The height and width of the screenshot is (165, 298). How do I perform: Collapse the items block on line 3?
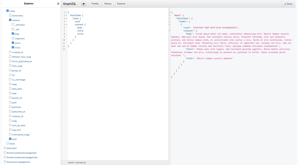tap(66, 18)
